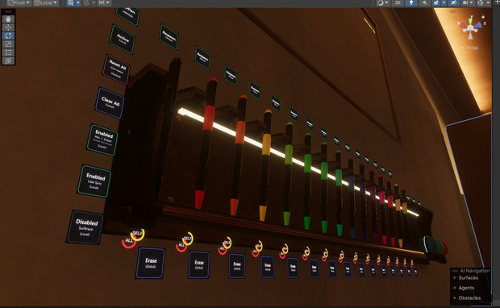Screen dimensions: 500x308
Task: Open the grid settings dropdown arrow
Action: [78, 3]
